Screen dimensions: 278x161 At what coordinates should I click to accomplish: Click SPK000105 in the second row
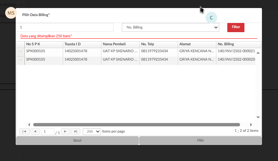(x=36, y=60)
